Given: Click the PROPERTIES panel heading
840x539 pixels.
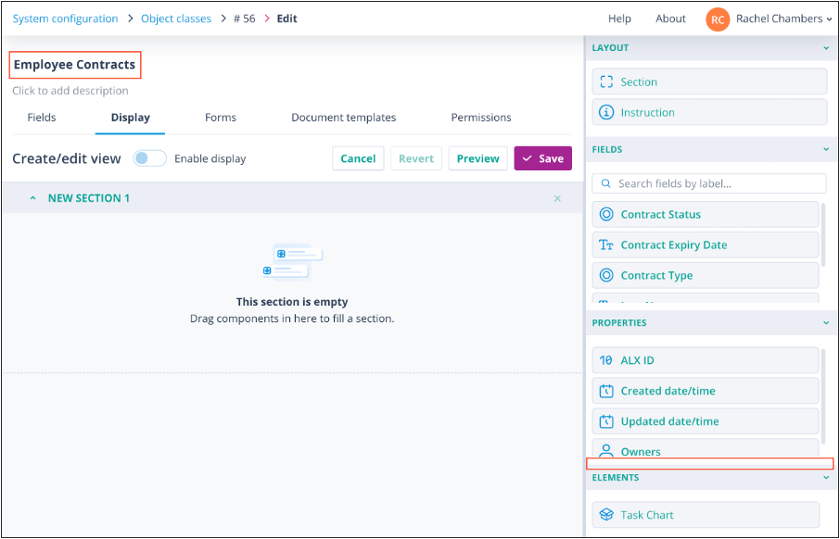Looking at the screenshot, I should tap(619, 323).
